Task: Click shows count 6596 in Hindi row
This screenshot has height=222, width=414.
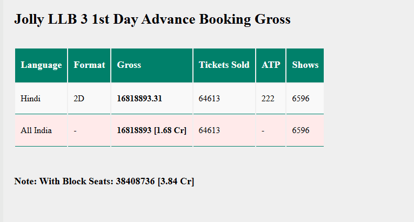Action: click(301, 99)
